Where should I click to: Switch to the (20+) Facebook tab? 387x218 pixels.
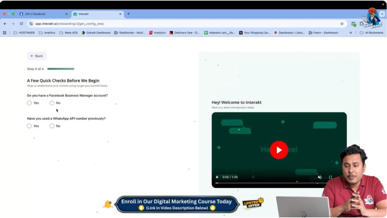(43, 14)
